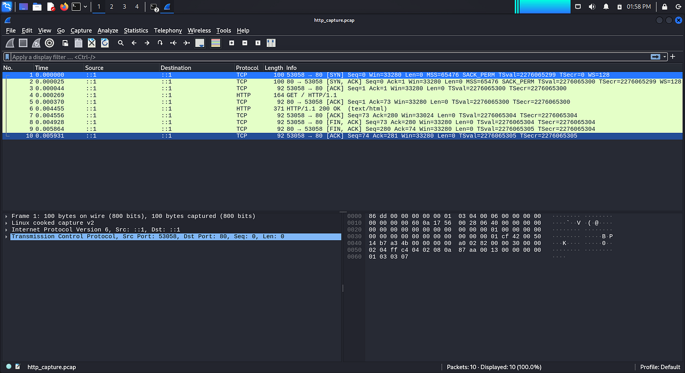Viewport: 685px width, 373px height.
Task: Open the Capture menu
Action: pyautogui.click(x=81, y=30)
